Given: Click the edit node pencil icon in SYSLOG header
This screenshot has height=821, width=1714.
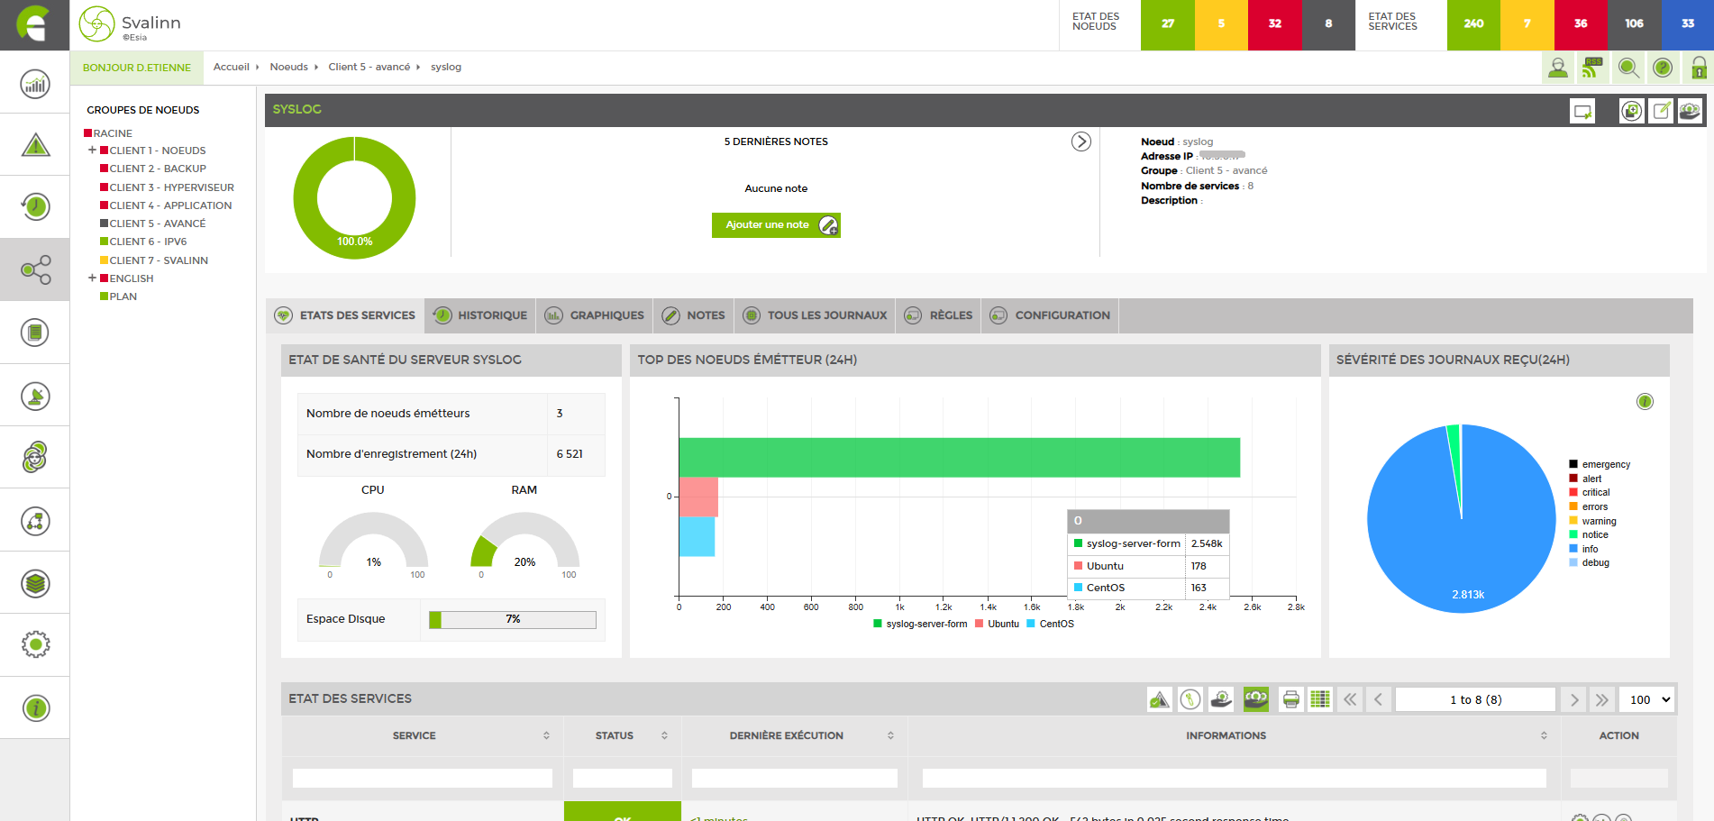Looking at the screenshot, I should [x=1661, y=111].
